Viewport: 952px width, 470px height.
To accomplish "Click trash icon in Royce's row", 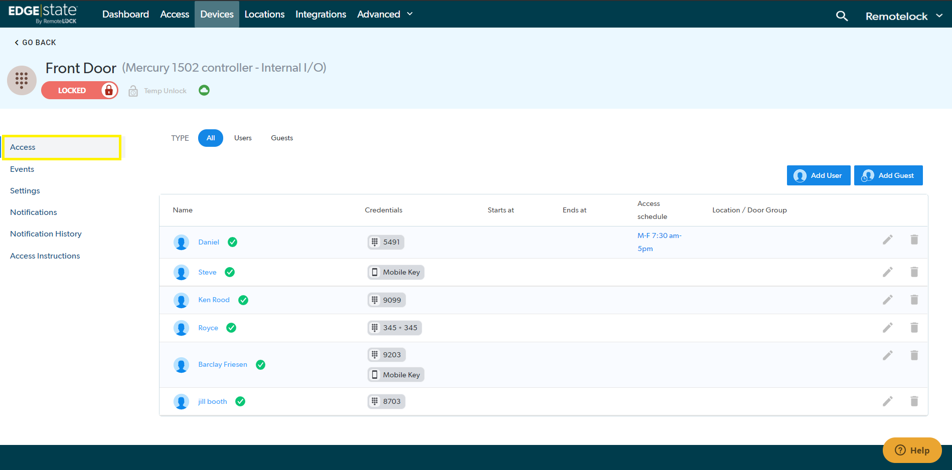I will (914, 328).
